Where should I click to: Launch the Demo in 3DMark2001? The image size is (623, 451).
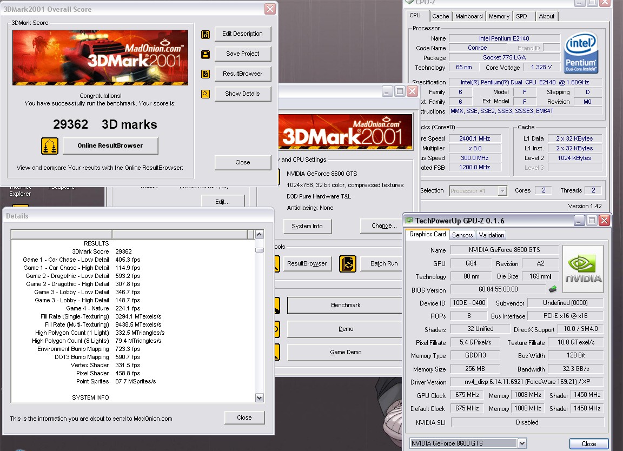[345, 329]
